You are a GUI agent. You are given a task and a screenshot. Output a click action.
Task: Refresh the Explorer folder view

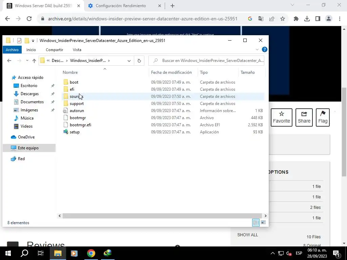pyautogui.click(x=139, y=61)
